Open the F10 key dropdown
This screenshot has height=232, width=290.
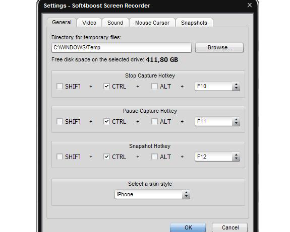pyautogui.click(x=217, y=86)
